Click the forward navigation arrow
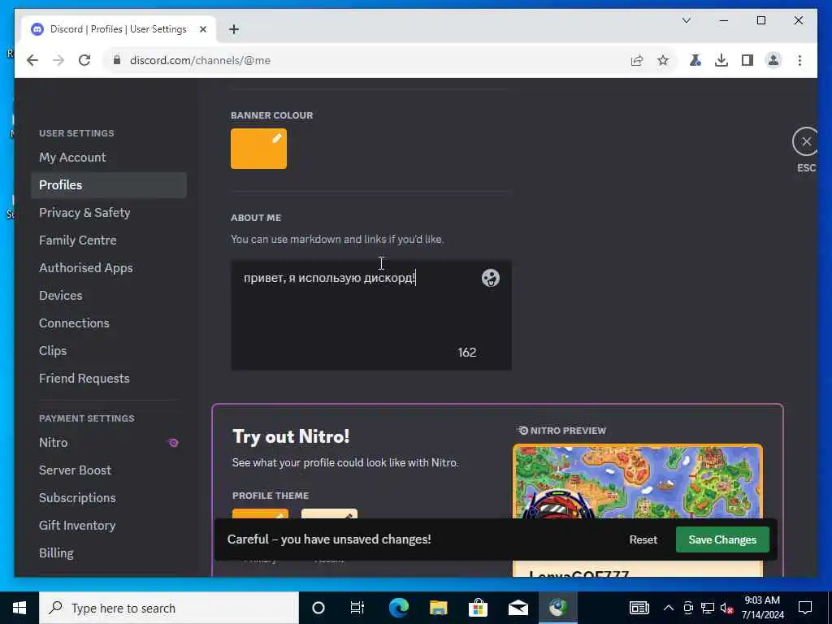The height and width of the screenshot is (624, 832). click(58, 60)
